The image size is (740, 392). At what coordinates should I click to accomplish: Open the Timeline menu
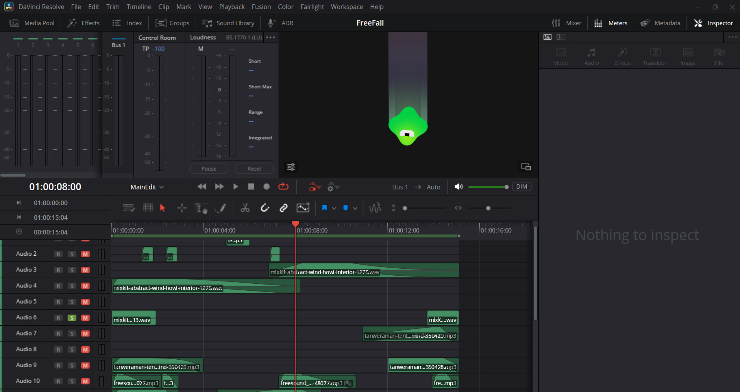point(139,7)
